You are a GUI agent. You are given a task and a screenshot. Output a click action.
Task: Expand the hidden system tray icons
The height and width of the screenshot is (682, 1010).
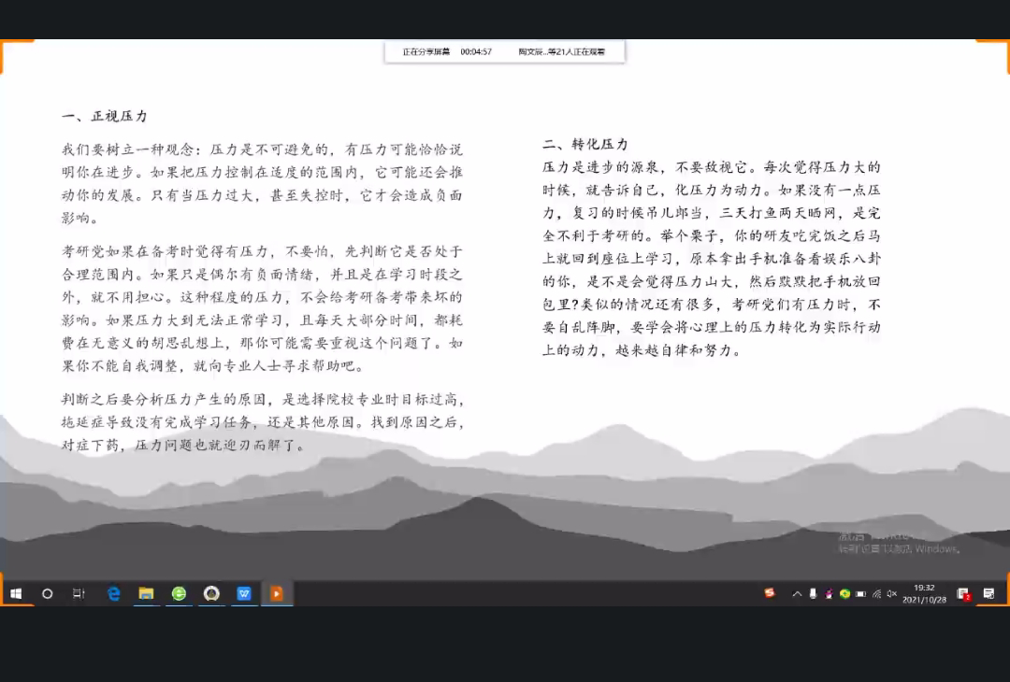[x=797, y=593]
